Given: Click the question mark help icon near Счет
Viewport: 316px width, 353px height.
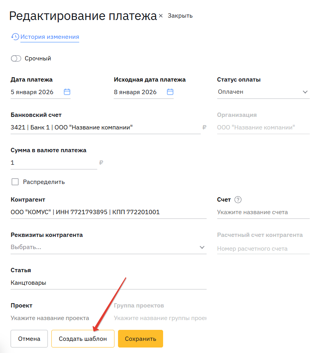Looking at the screenshot, I should pyautogui.click(x=238, y=200).
